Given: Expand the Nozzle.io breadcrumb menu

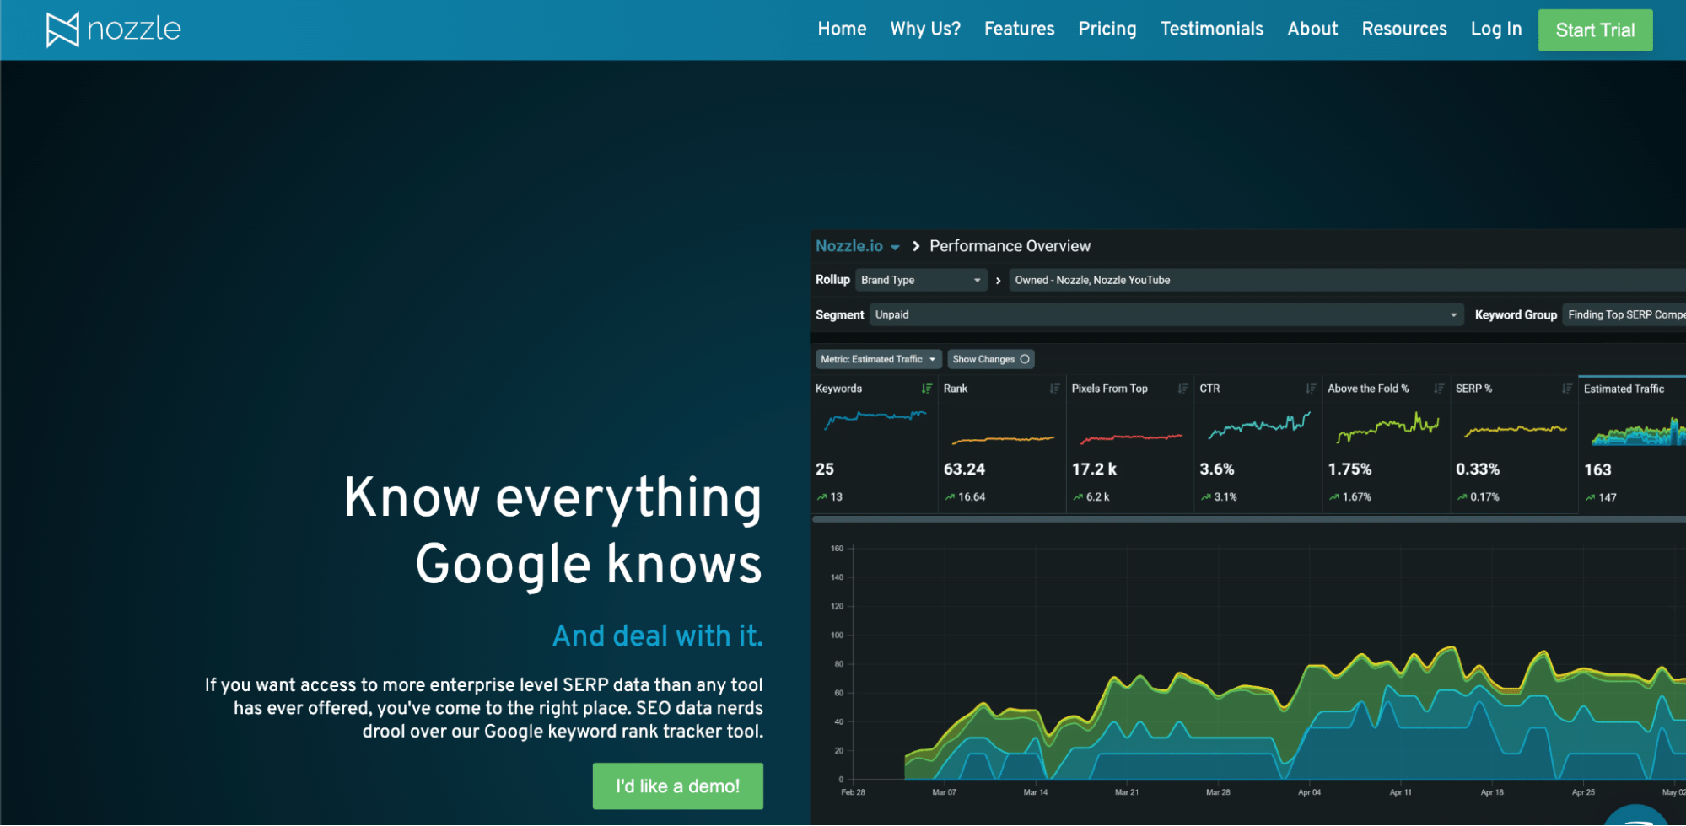Looking at the screenshot, I should [858, 245].
